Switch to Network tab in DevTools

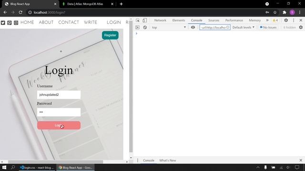(x=160, y=20)
